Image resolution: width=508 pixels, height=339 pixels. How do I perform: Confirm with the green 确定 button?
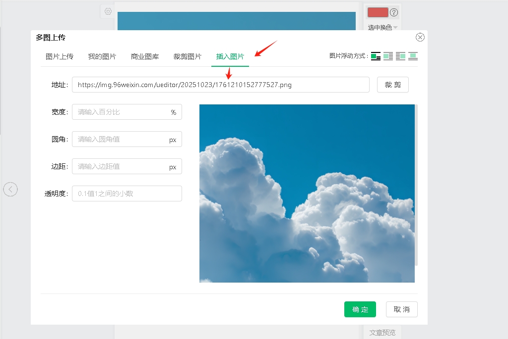360,309
